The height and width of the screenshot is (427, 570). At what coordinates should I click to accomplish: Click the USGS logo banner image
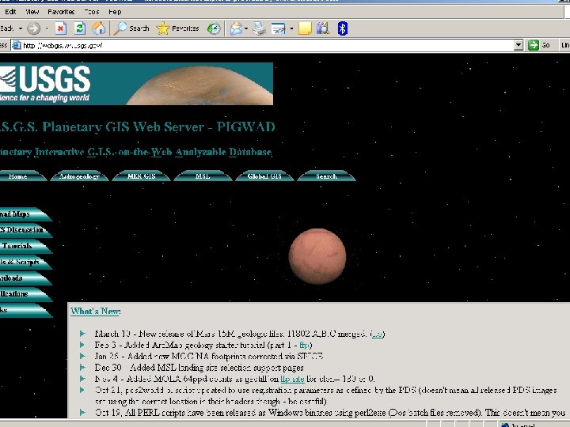[136, 84]
